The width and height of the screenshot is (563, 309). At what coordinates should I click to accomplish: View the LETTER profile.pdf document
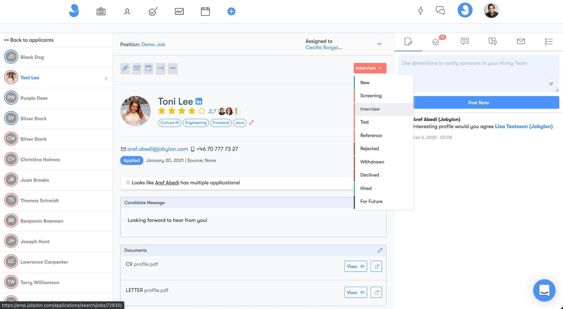point(356,292)
